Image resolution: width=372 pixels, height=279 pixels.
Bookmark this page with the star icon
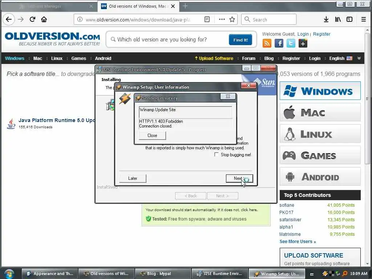click(x=232, y=20)
